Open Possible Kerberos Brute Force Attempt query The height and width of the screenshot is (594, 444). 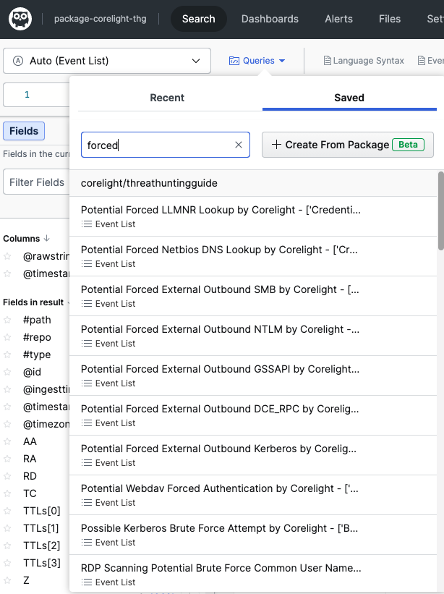pos(253,535)
